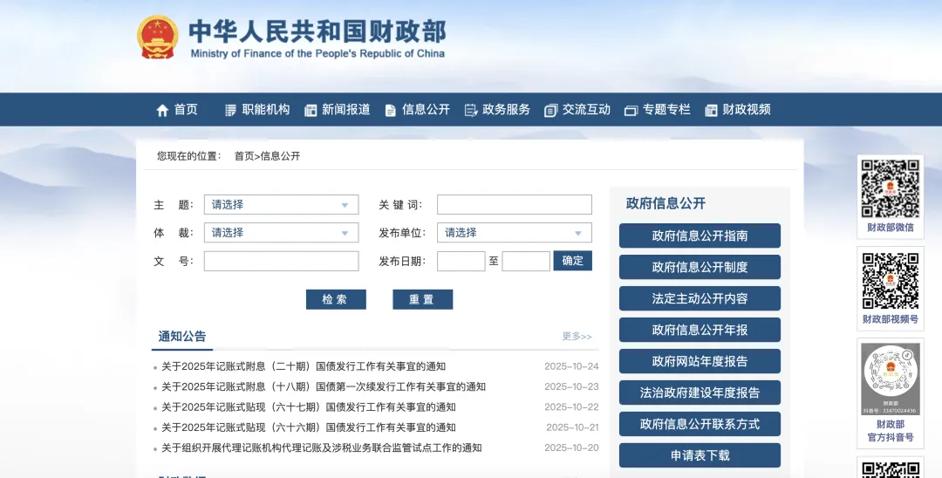Click the 政府信息公开年报 button
Image resolution: width=942 pixels, height=478 pixels.
(x=700, y=330)
